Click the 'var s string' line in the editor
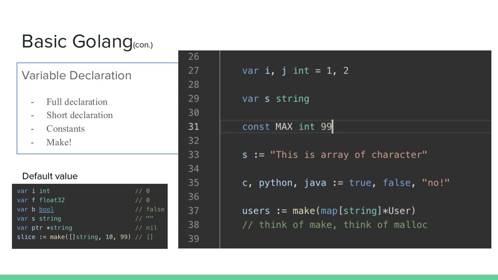The image size is (498, 280). (x=276, y=98)
